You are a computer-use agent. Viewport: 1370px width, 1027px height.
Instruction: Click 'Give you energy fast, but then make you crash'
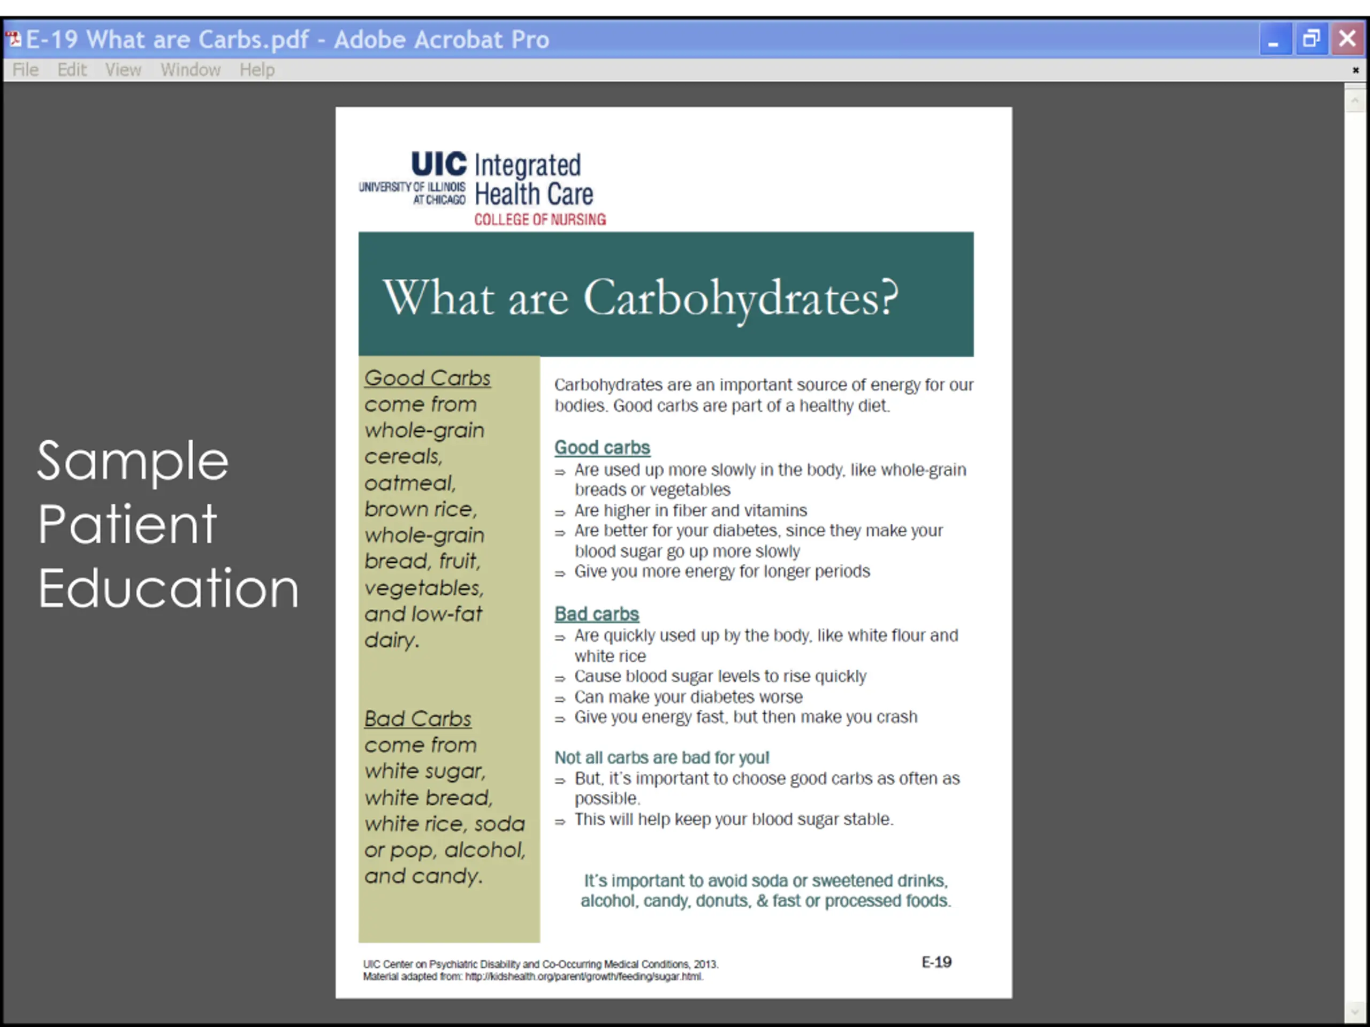tap(745, 717)
